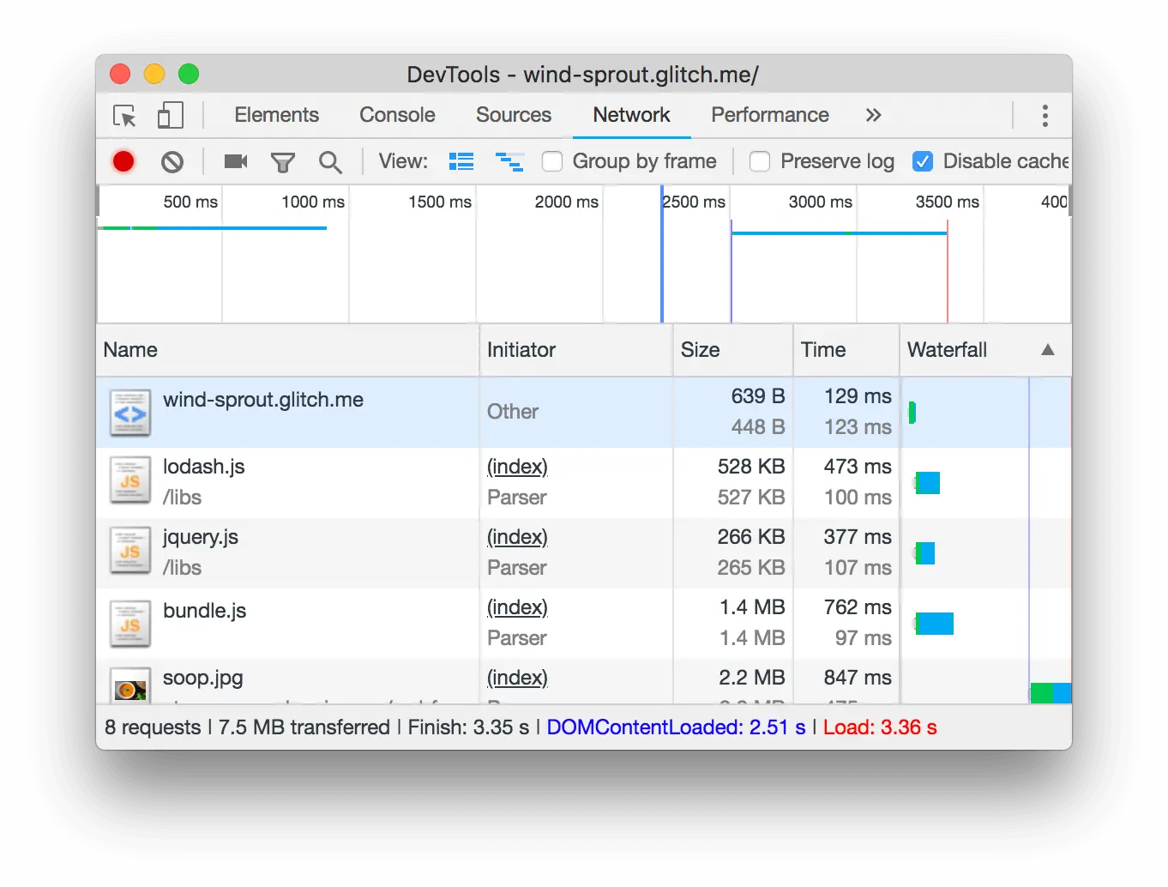Click the 1000 ms overview timeline label

coord(313,202)
